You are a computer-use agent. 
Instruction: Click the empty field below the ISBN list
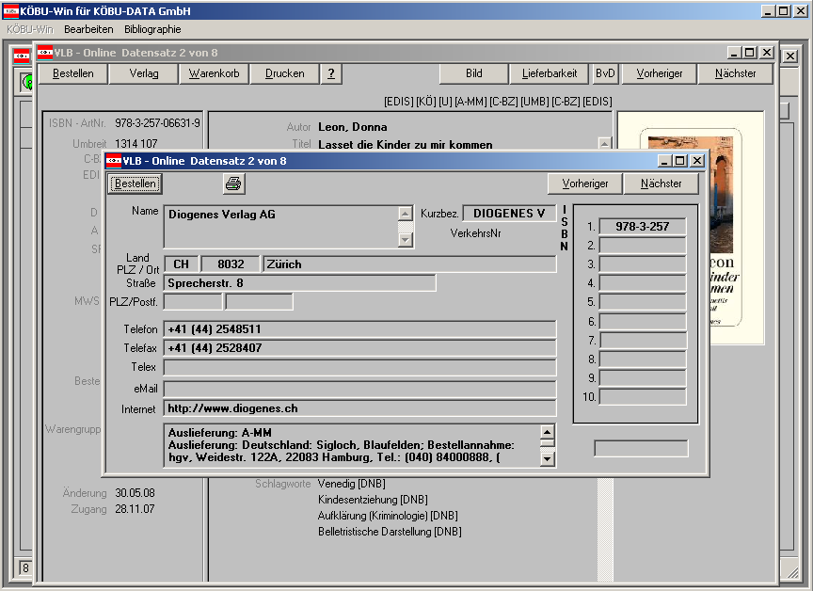642,449
